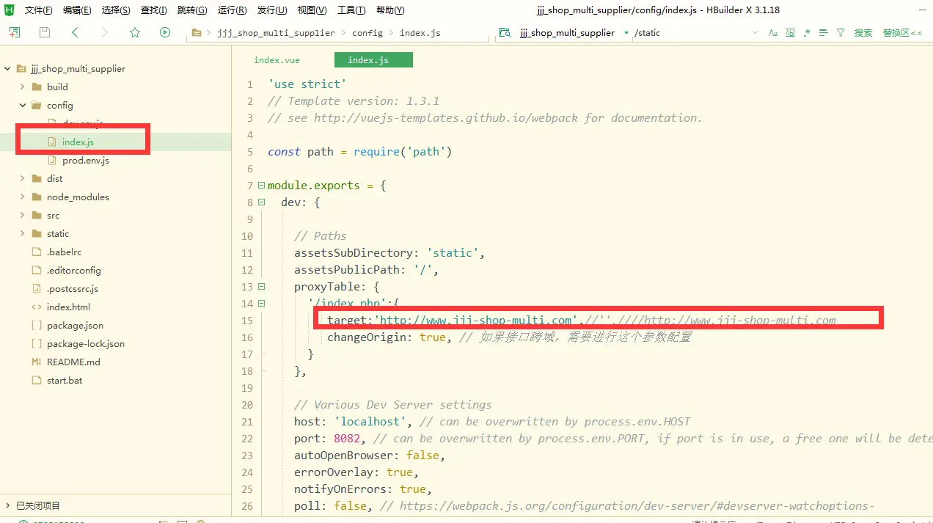Click the 搜索 search button
Viewport: 933px width, 523px height.
(863, 33)
